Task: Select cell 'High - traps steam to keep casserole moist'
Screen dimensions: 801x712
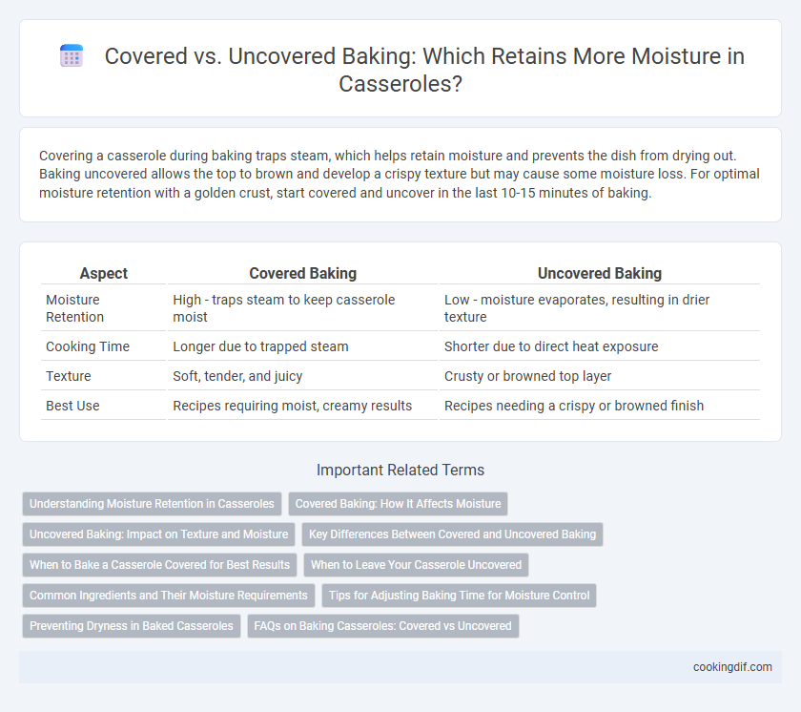Action: point(303,308)
